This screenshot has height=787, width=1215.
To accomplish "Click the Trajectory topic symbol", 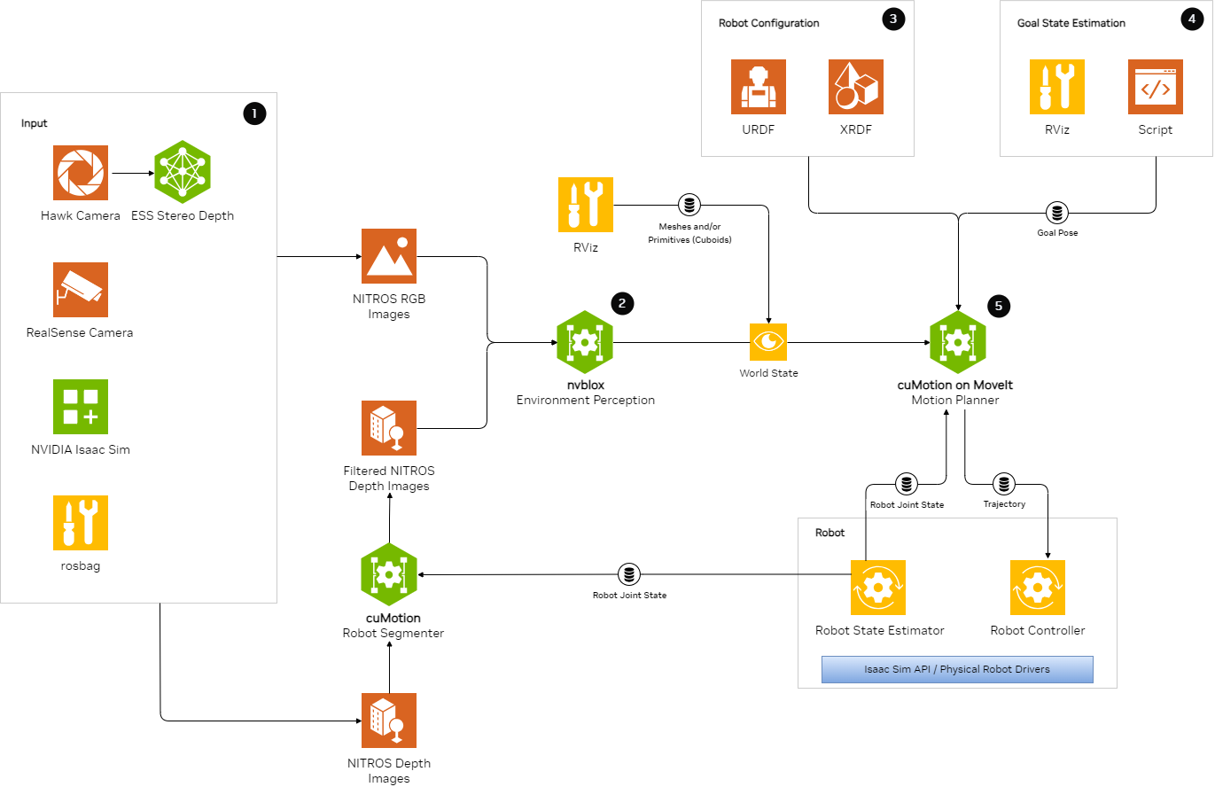I will pyautogui.click(x=1004, y=484).
